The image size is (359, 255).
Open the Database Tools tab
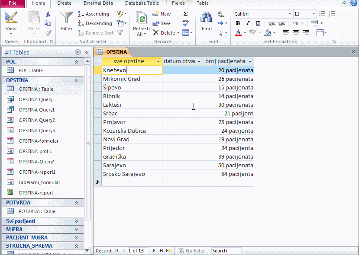(142, 3)
